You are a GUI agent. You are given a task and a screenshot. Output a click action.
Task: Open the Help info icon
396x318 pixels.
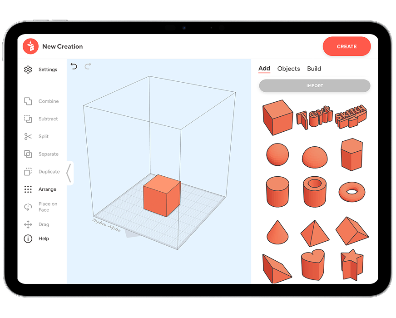coord(28,238)
